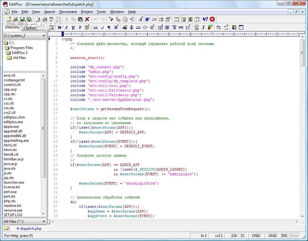The height and width of the screenshot is (241, 308).
Task: Open the Search menu
Action: 50,12
